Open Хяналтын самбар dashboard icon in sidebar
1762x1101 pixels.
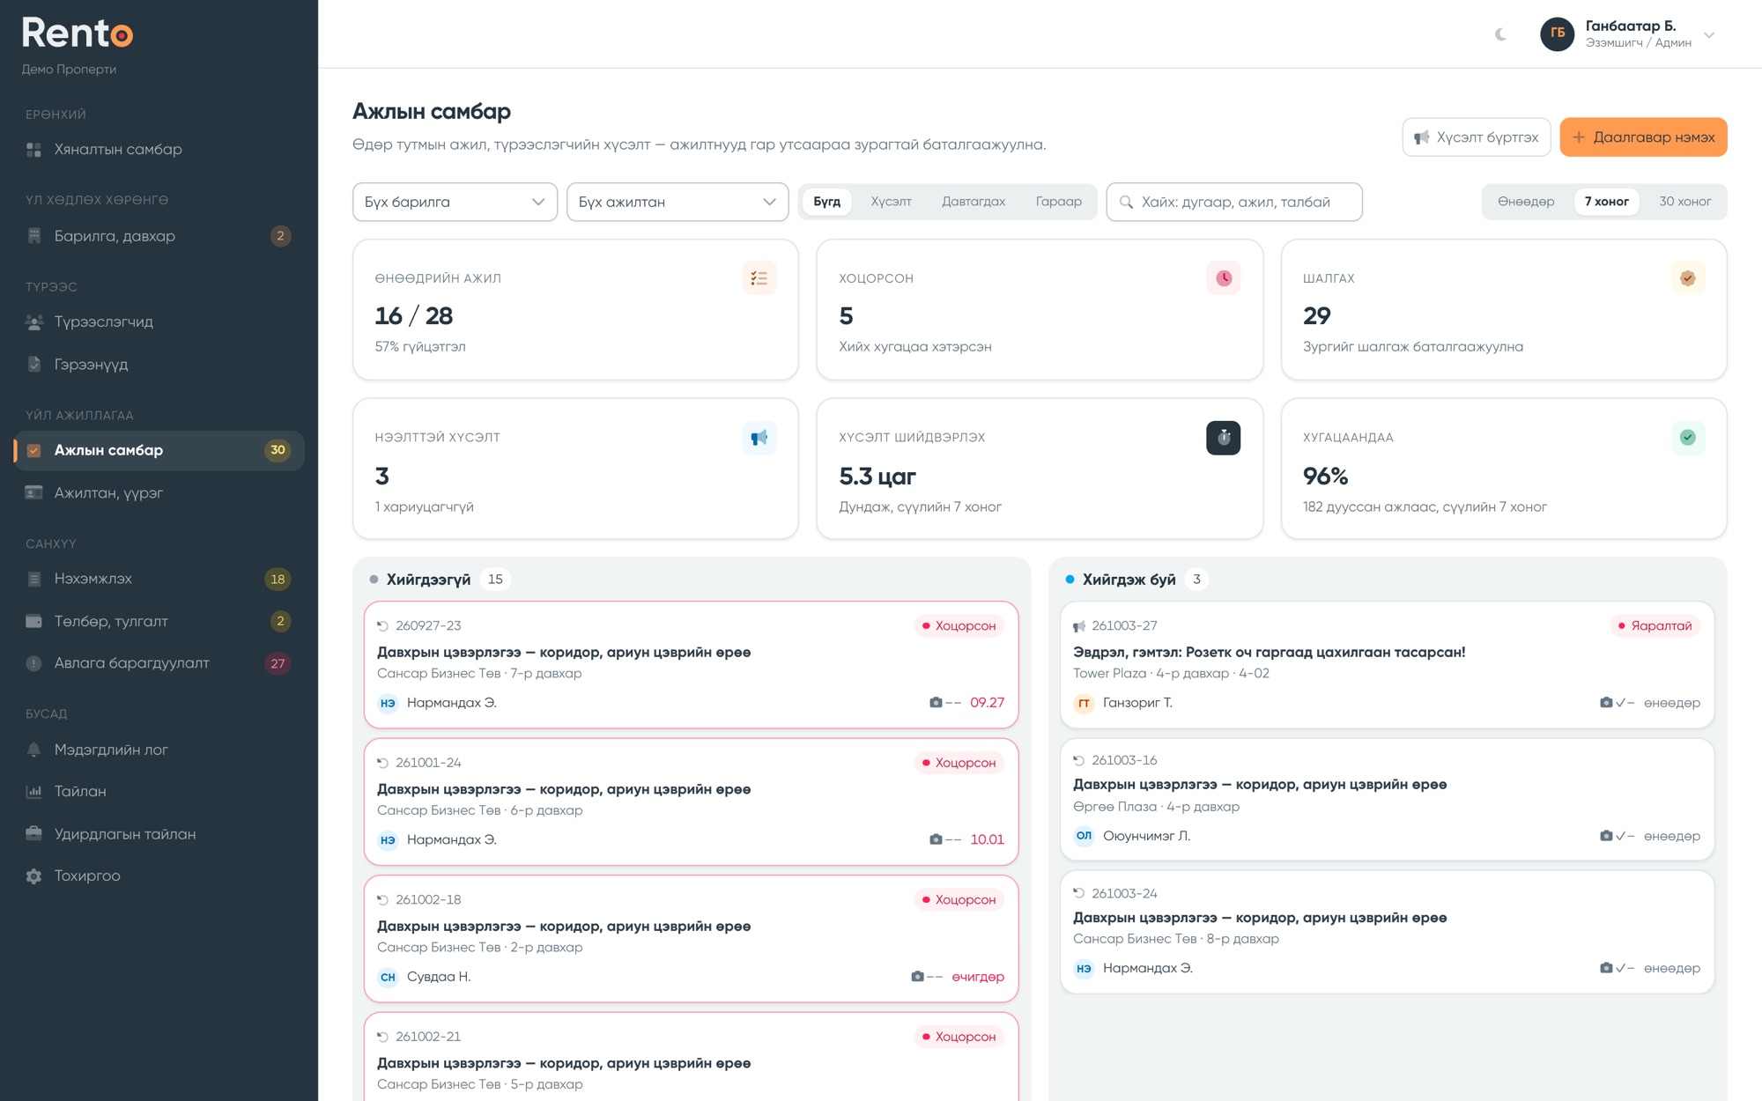click(x=33, y=150)
